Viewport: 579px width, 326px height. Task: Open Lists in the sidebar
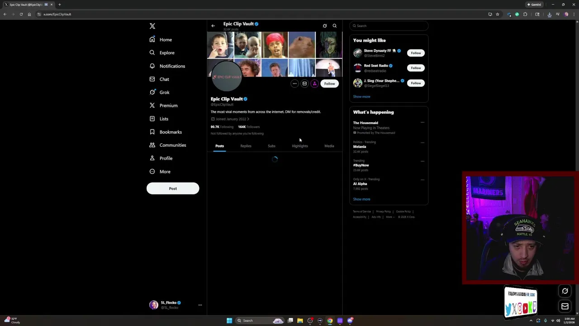coord(159,119)
